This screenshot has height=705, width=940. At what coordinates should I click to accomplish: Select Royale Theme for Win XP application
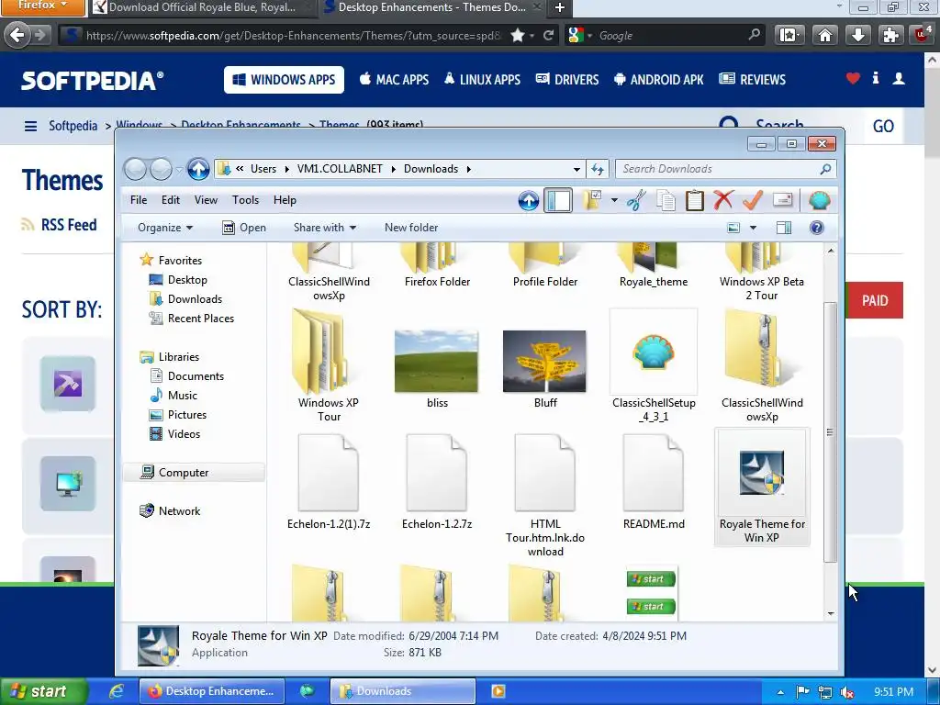coord(762,487)
